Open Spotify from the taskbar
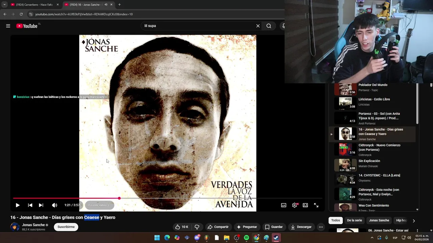 pyautogui.click(x=247, y=238)
